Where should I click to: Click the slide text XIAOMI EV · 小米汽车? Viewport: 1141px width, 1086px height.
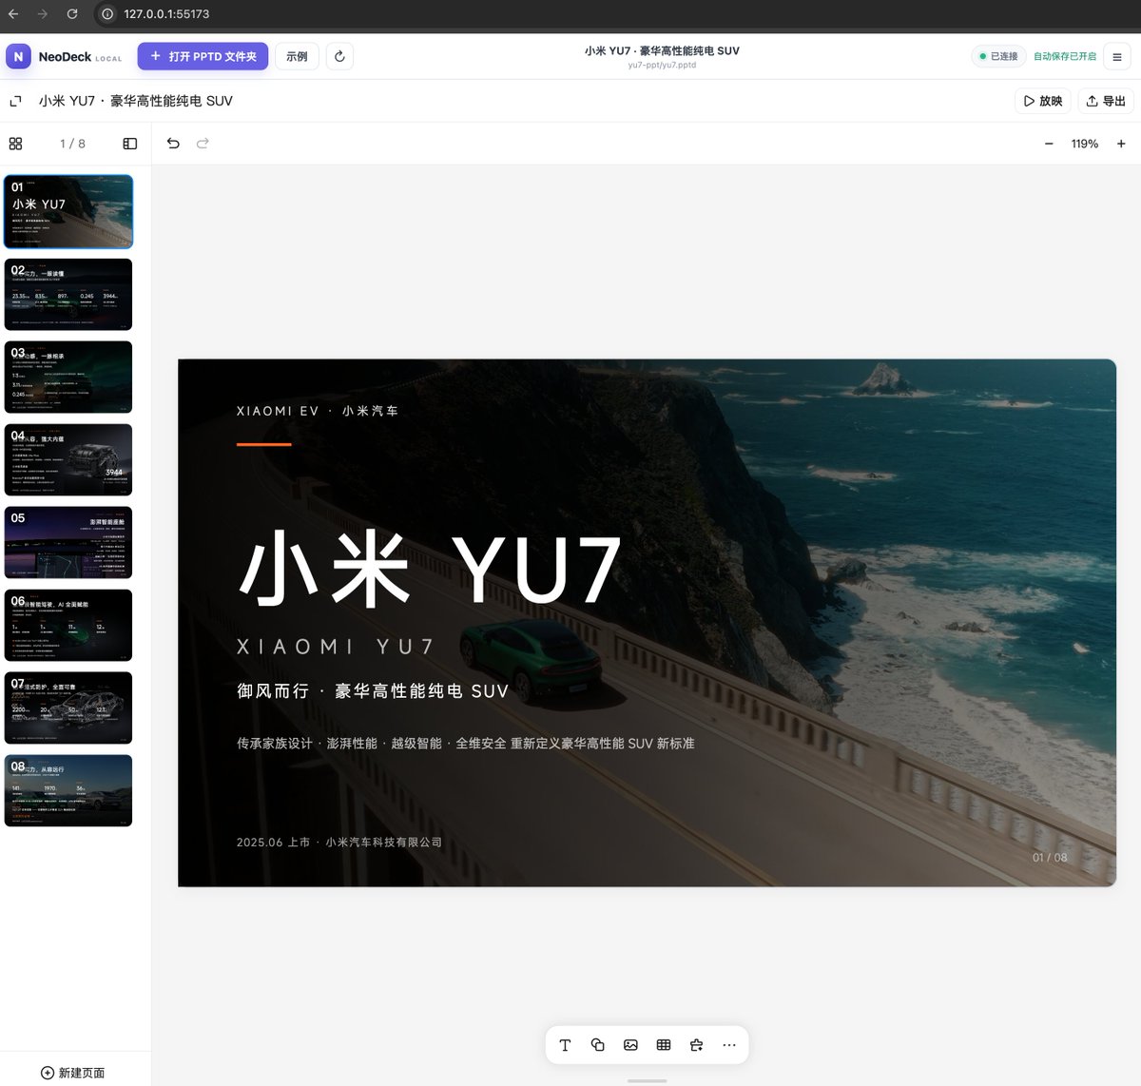pyautogui.click(x=318, y=411)
